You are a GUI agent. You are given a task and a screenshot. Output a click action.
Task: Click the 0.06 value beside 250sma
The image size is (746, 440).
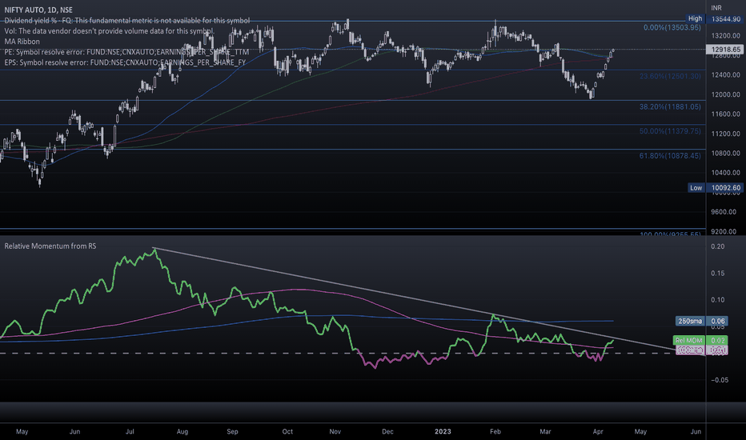pos(717,321)
